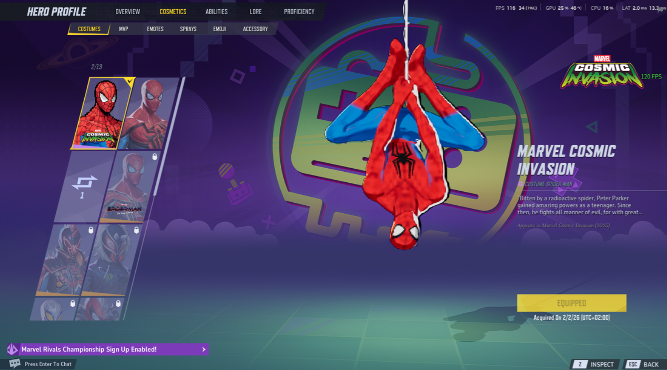
Task: Open the Lore tab
Action: pyautogui.click(x=255, y=12)
